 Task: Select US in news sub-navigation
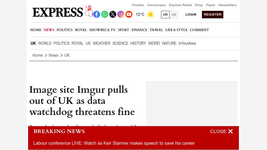[88, 43]
